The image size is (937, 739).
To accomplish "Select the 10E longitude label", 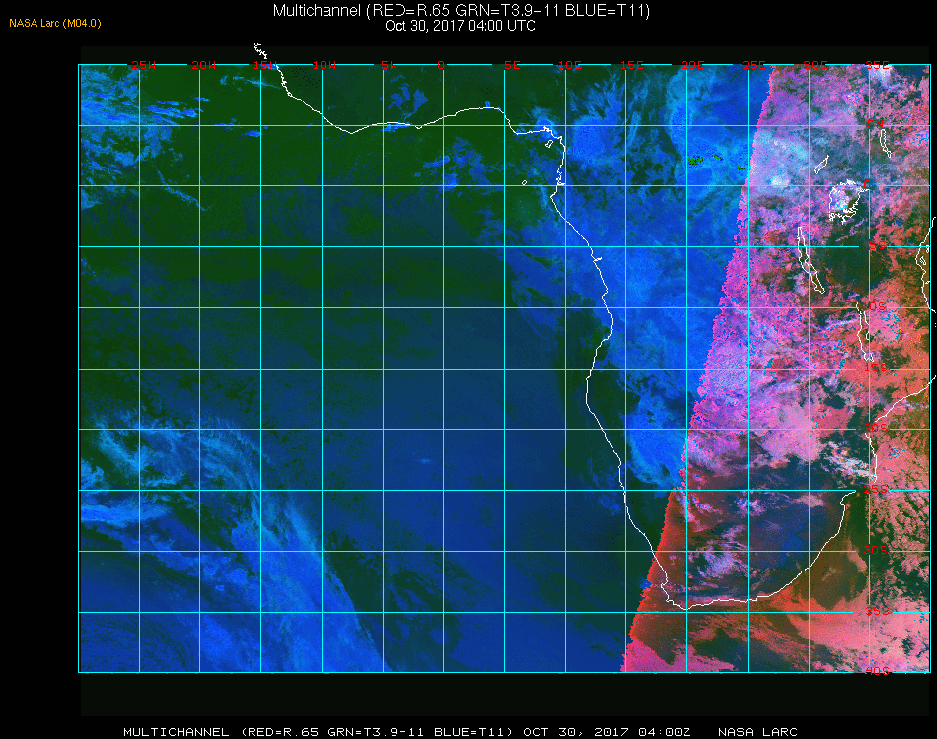I will pyautogui.click(x=569, y=65).
